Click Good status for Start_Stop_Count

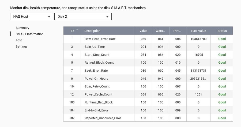point(222,55)
